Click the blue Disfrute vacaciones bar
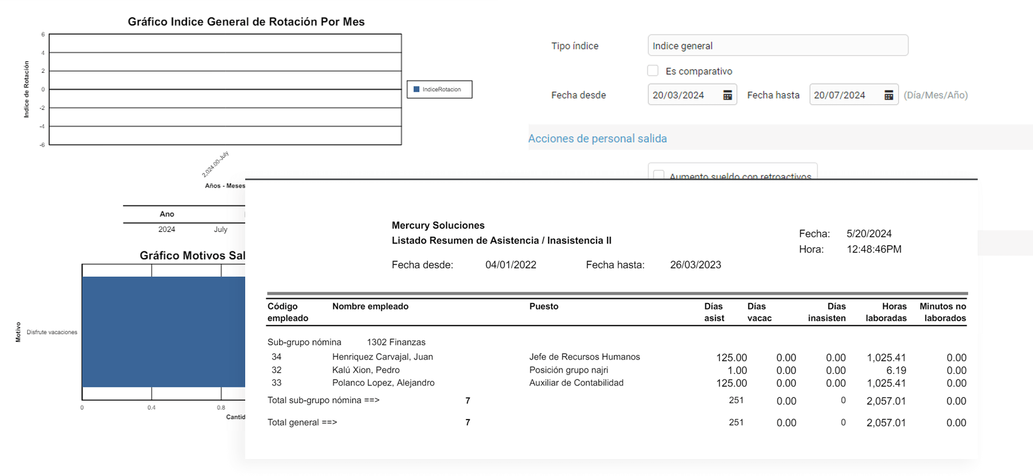Viewport: 1033px width, 476px height. click(x=164, y=331)
